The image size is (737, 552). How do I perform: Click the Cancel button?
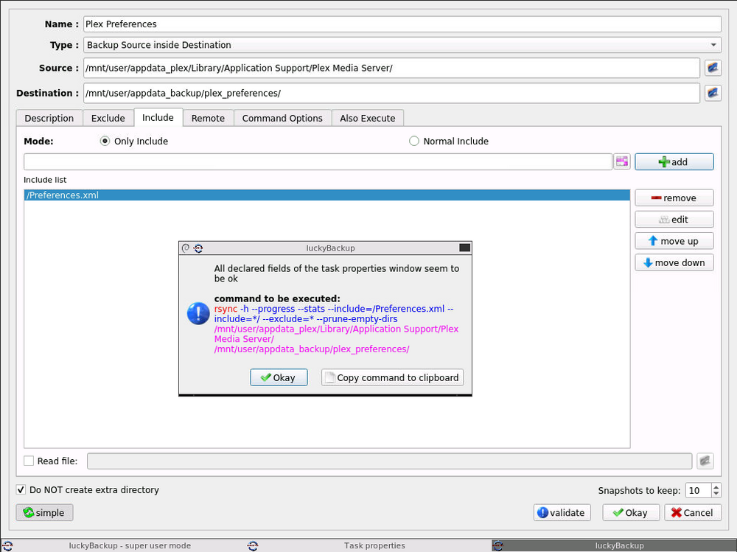(693, 512)
